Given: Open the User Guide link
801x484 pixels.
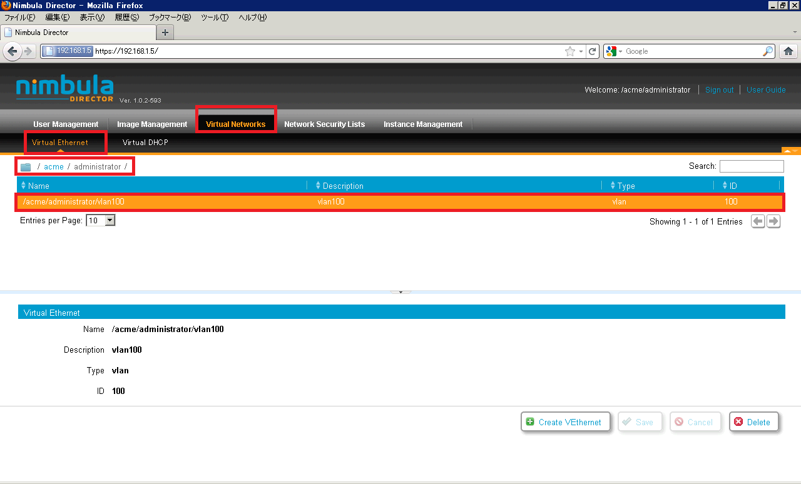Looking at the screenshot, I should (766, 90).
